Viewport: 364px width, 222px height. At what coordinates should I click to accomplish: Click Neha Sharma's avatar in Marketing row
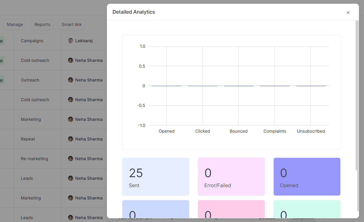(x=70, y=119)
